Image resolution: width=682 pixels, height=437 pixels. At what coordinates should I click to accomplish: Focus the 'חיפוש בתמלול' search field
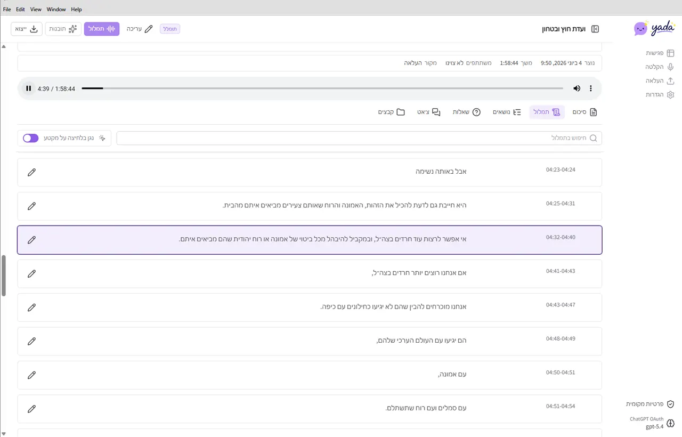click(359, 138)
